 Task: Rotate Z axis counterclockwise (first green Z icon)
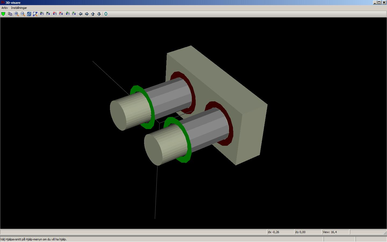(x=68, y=14)
